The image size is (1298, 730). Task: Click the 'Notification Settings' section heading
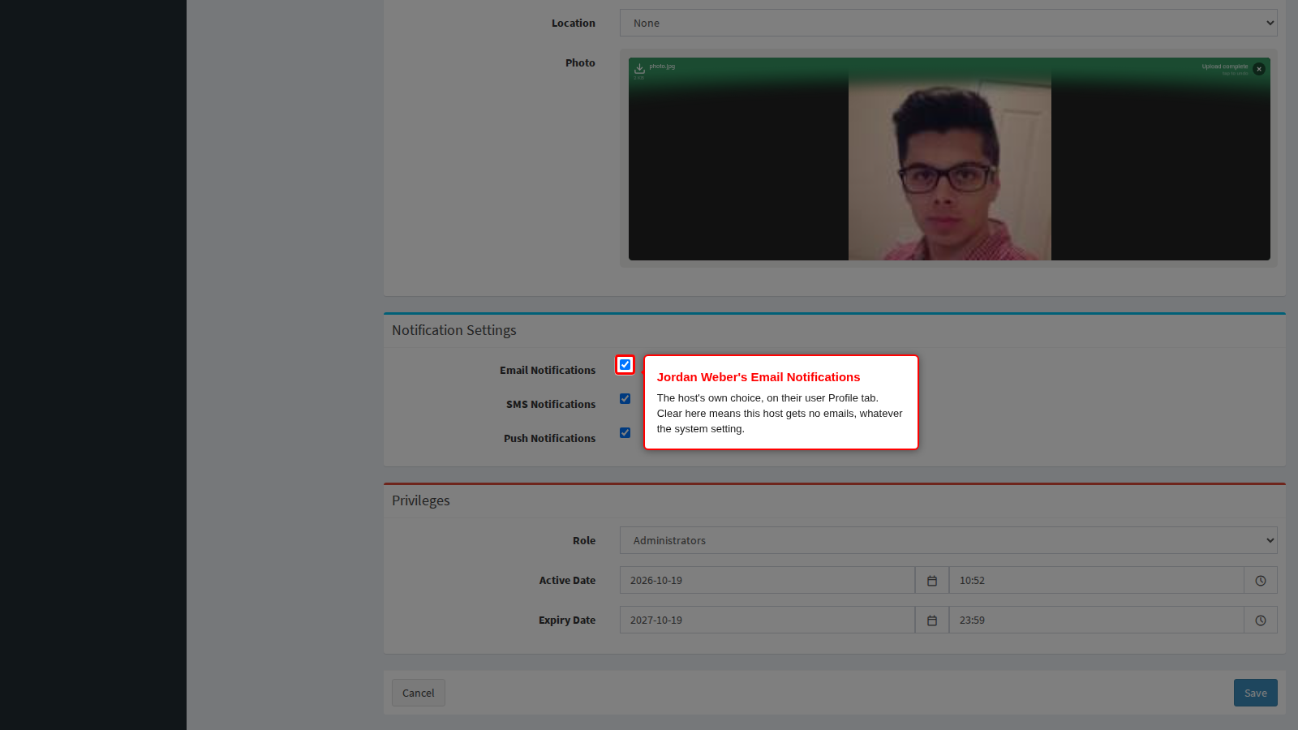coord(454,330)
